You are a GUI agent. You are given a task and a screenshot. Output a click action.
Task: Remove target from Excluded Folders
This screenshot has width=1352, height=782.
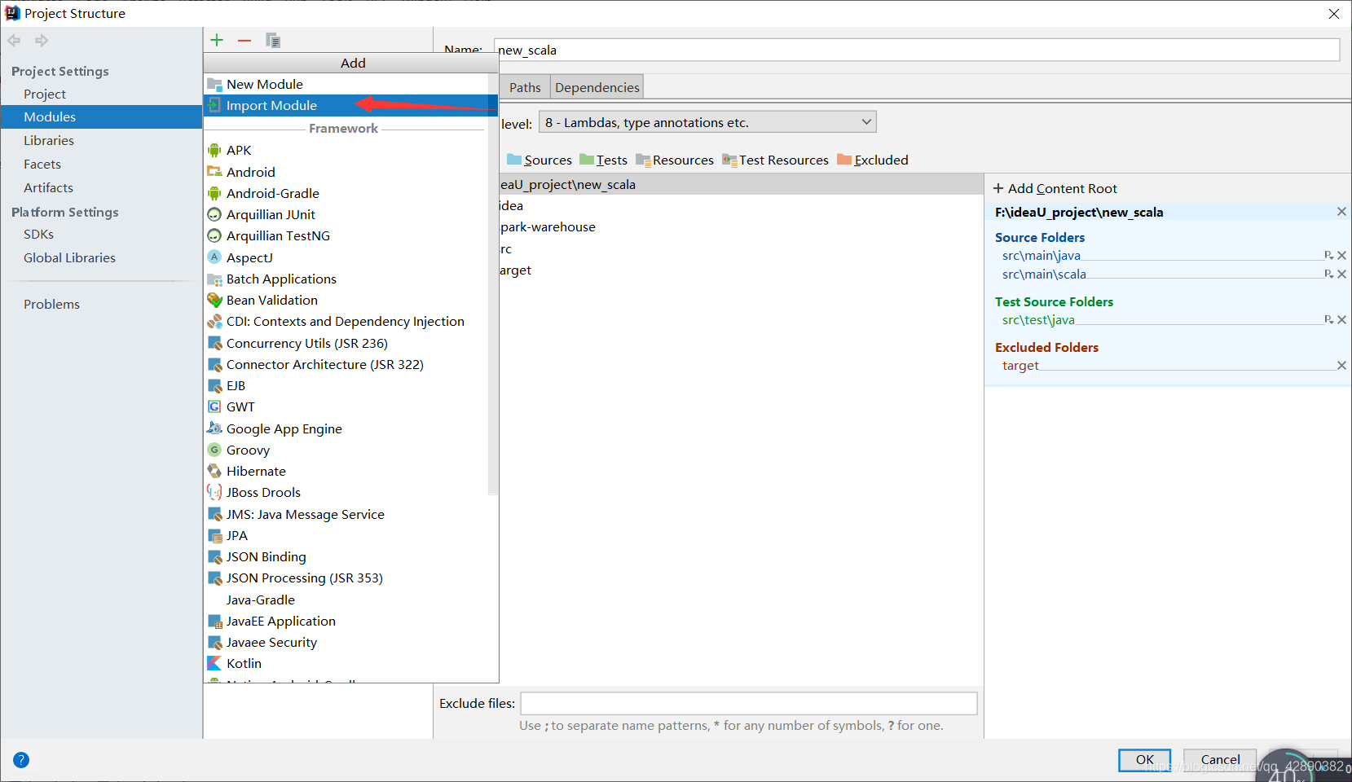(x=1341, y=365)
